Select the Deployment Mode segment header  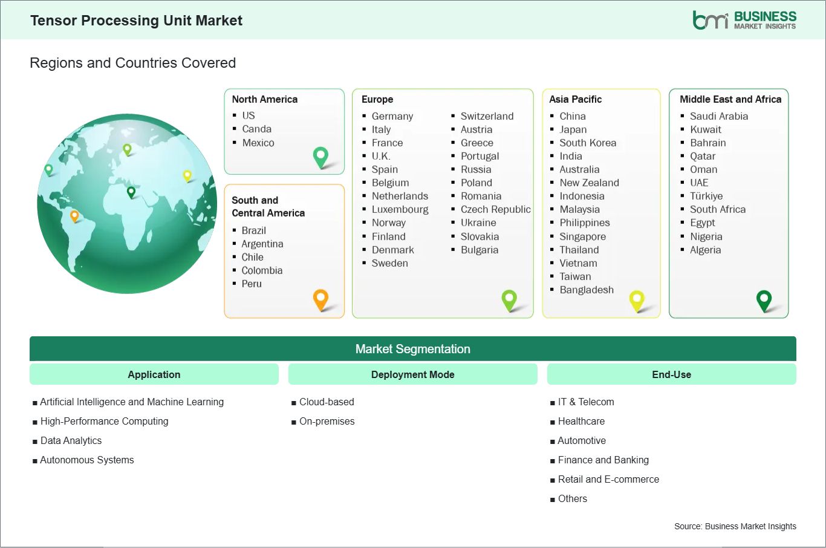(x=413, y=374)
